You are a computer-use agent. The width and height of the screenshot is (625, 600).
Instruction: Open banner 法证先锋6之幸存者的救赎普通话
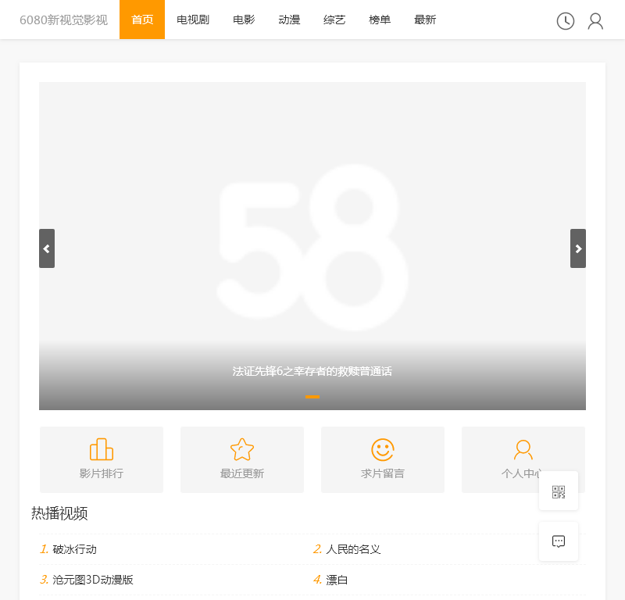pos(312,371)
